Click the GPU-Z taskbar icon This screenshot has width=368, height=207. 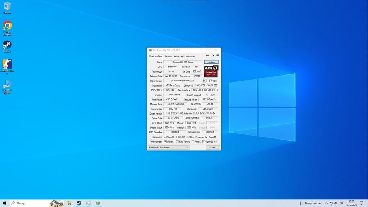pyautogui.click(x=98, y=203)
